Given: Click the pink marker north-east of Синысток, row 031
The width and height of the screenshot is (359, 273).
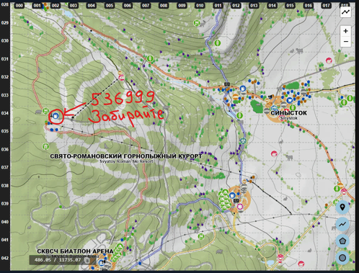Looking at the screenshot, I should pyautogui.click(x=329, y=61).
